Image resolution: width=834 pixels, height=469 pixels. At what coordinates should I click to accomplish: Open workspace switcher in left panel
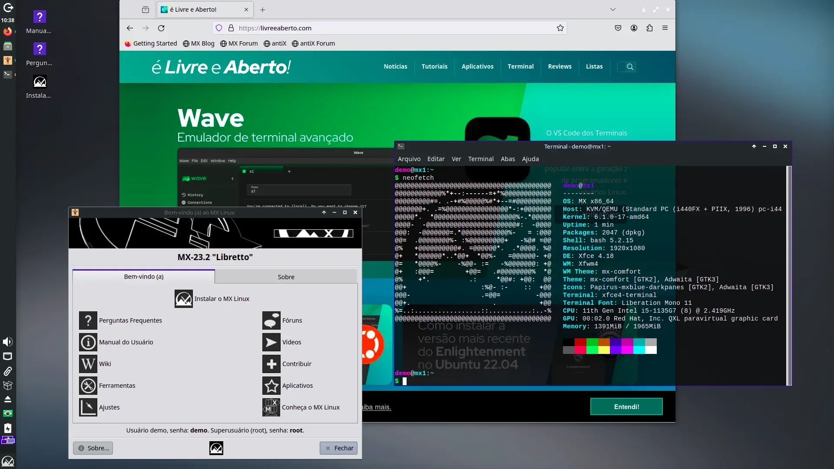click(7, 440)
